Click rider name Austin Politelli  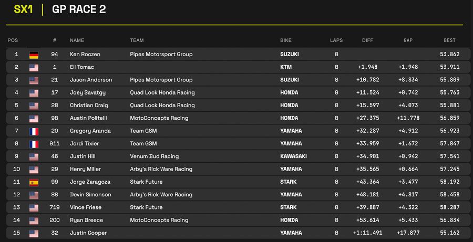(x=88, y=118)
